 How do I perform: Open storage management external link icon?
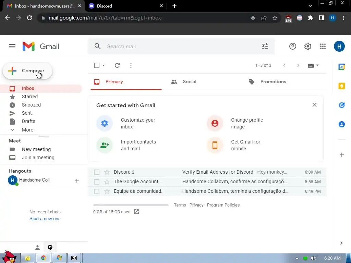tap(136, 212)
